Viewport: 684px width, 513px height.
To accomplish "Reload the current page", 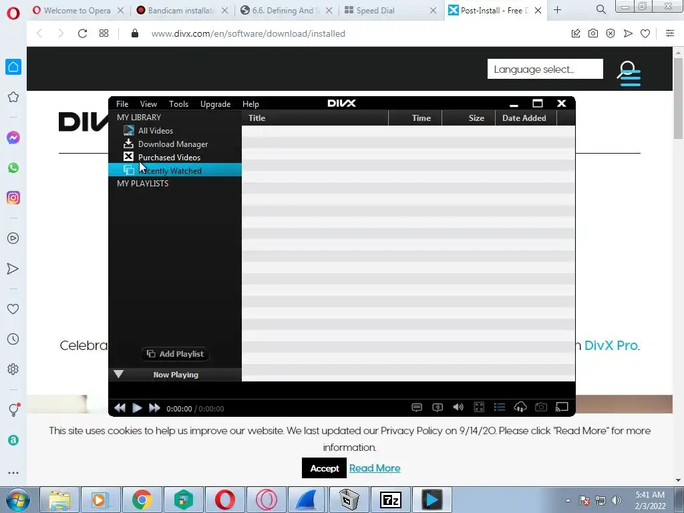I will point(82,33).
